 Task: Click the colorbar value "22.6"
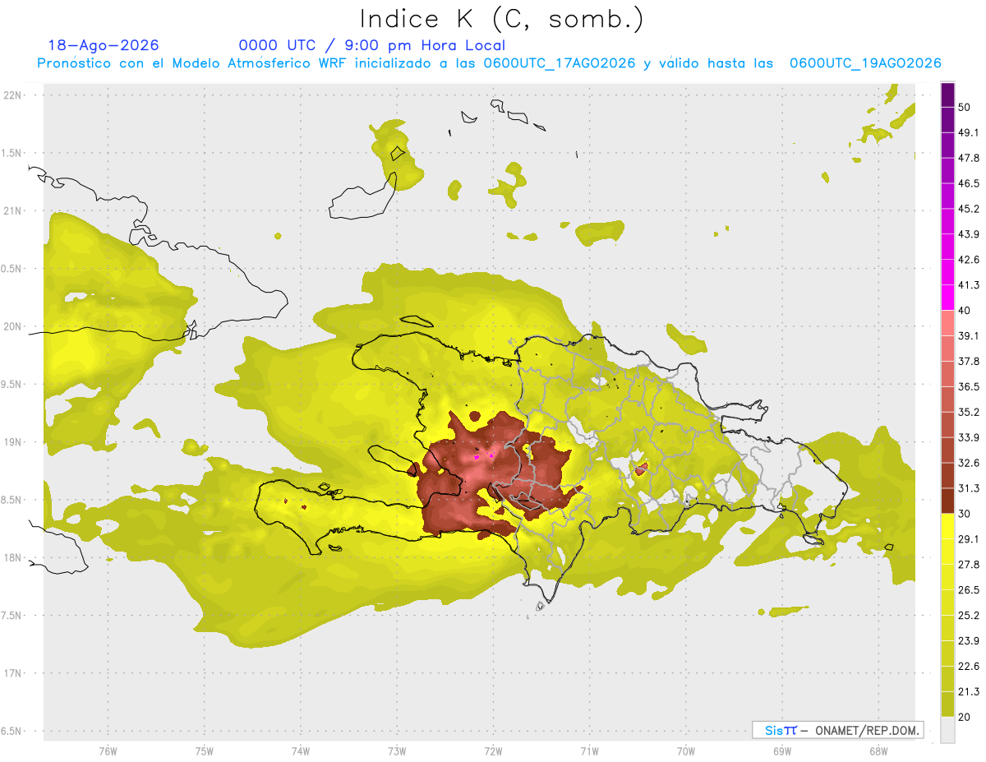point(968,667)
